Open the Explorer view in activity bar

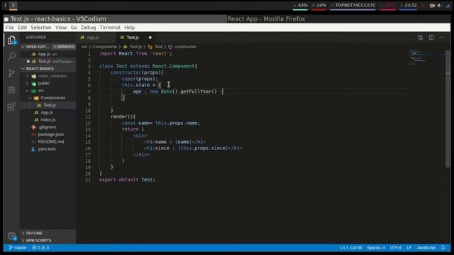(11, 40)
